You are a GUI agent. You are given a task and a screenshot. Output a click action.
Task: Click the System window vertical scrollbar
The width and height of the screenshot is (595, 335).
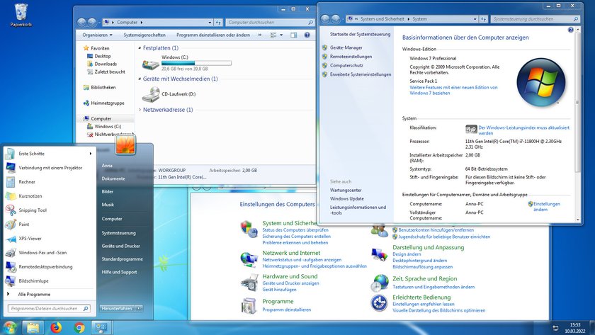point(577,103)
